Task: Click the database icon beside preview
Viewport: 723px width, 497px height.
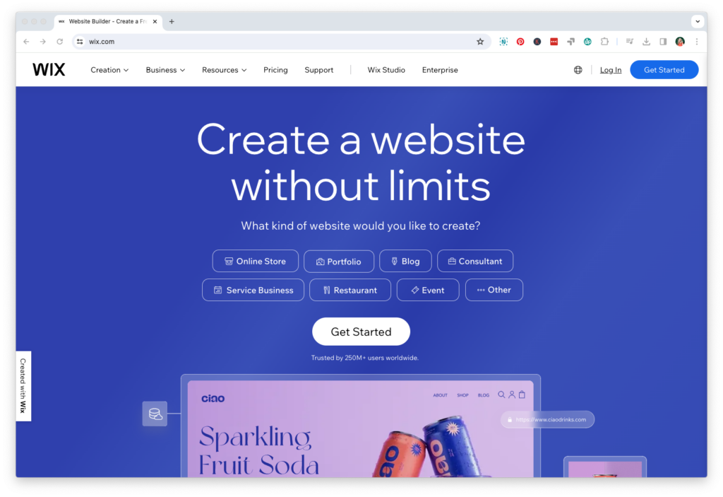Action: (155, 414)
